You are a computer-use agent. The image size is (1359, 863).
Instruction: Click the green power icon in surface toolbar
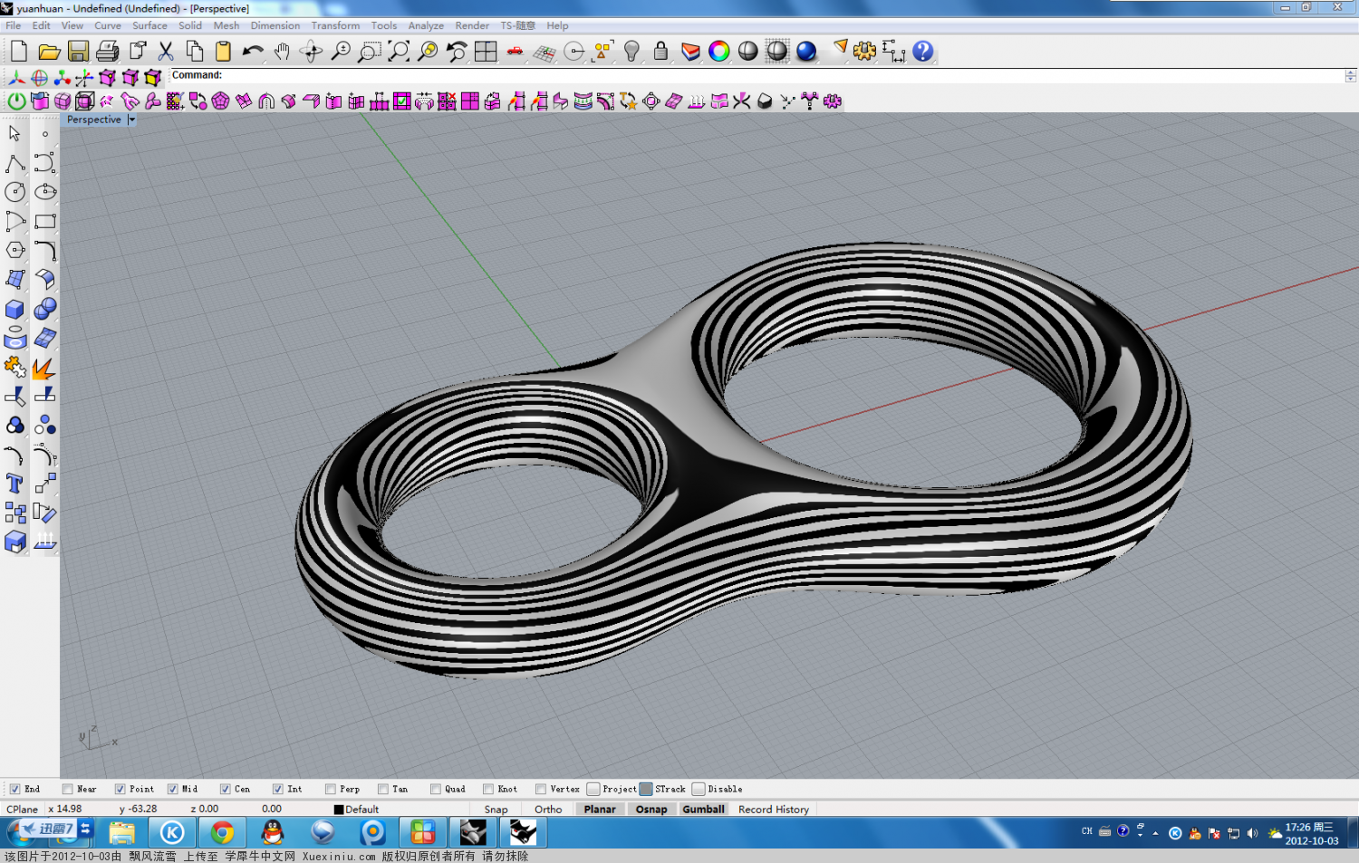click(16, 101)
